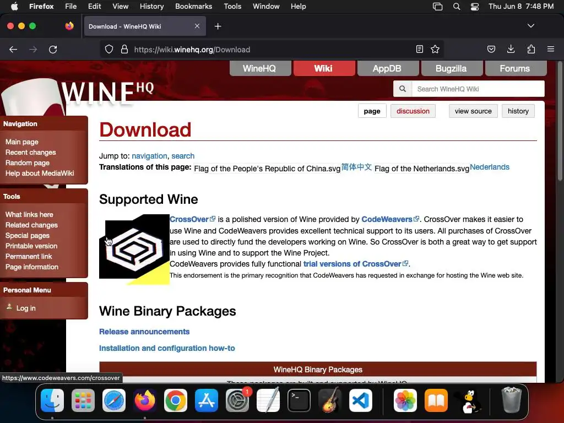The height and width of the screenshot is (423, 564).
Task: Open the History menu
Action: point(151,6)
